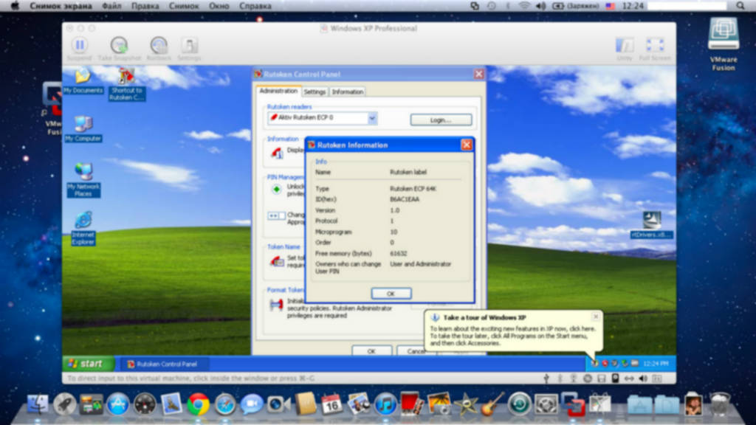Open the Windows XP Start menu
This screenshot has width=756, height=425.
click(x=88, y=364)
